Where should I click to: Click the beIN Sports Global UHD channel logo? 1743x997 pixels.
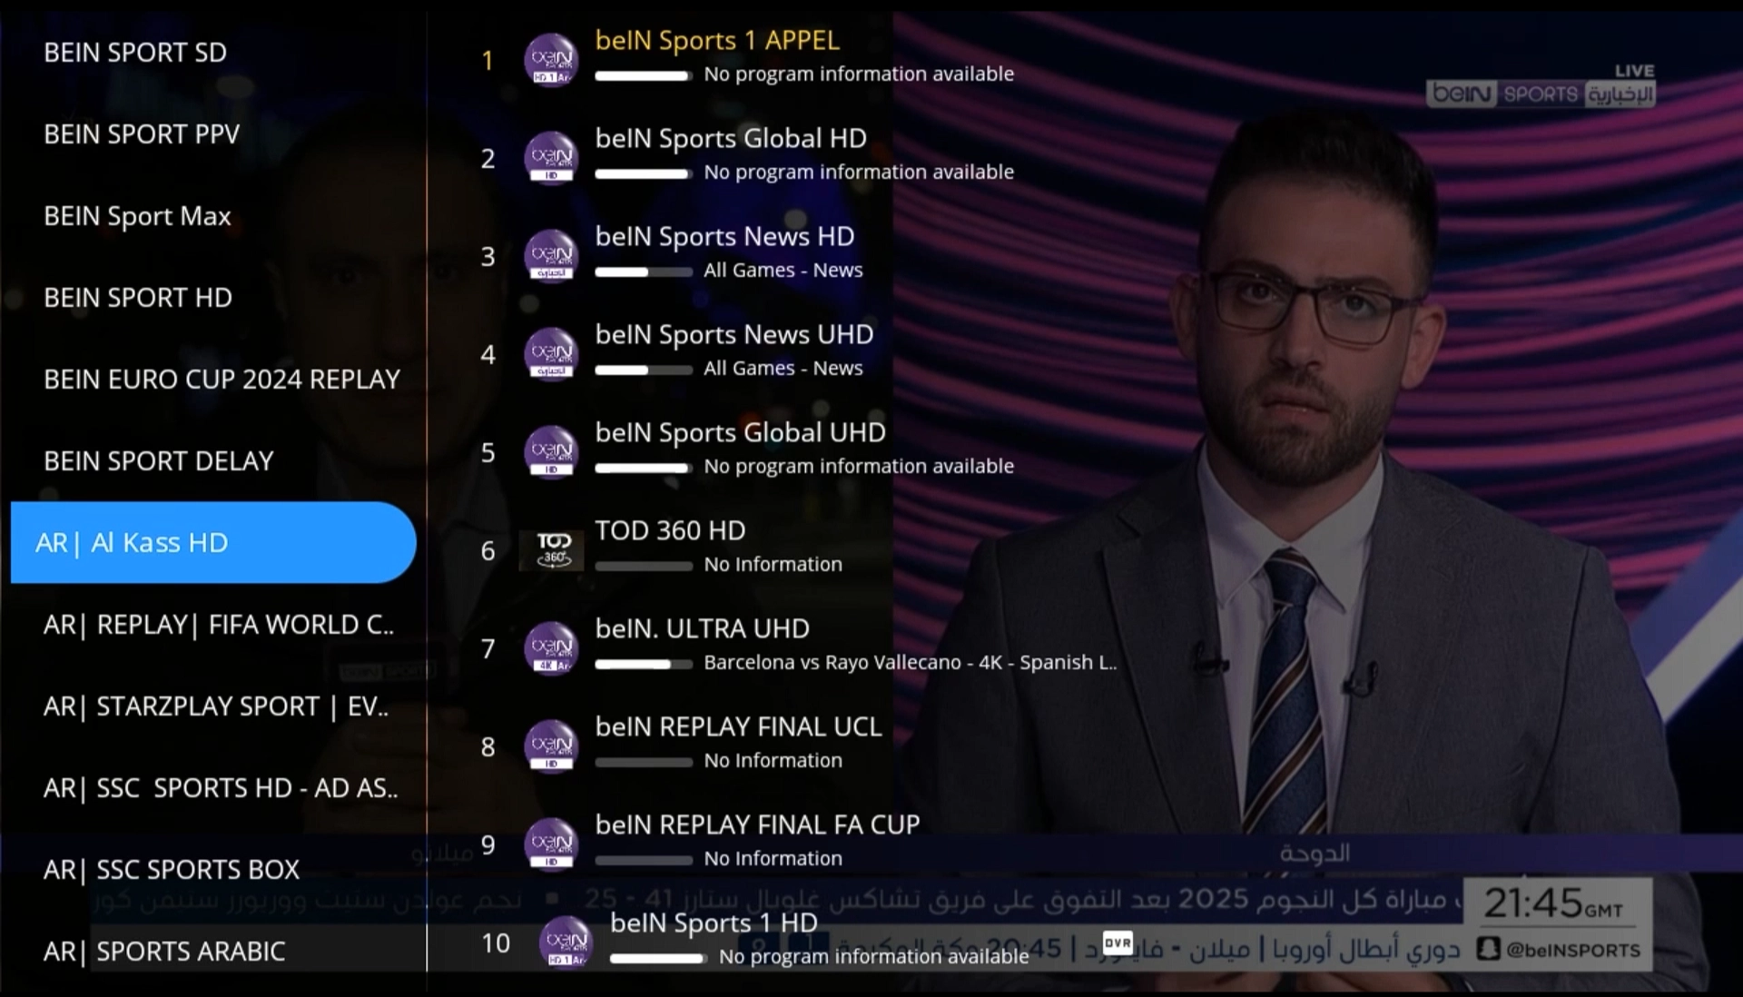coord(551,452)
